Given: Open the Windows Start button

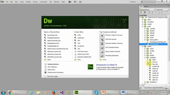Looking at the screenshot, I should (3, 93).
